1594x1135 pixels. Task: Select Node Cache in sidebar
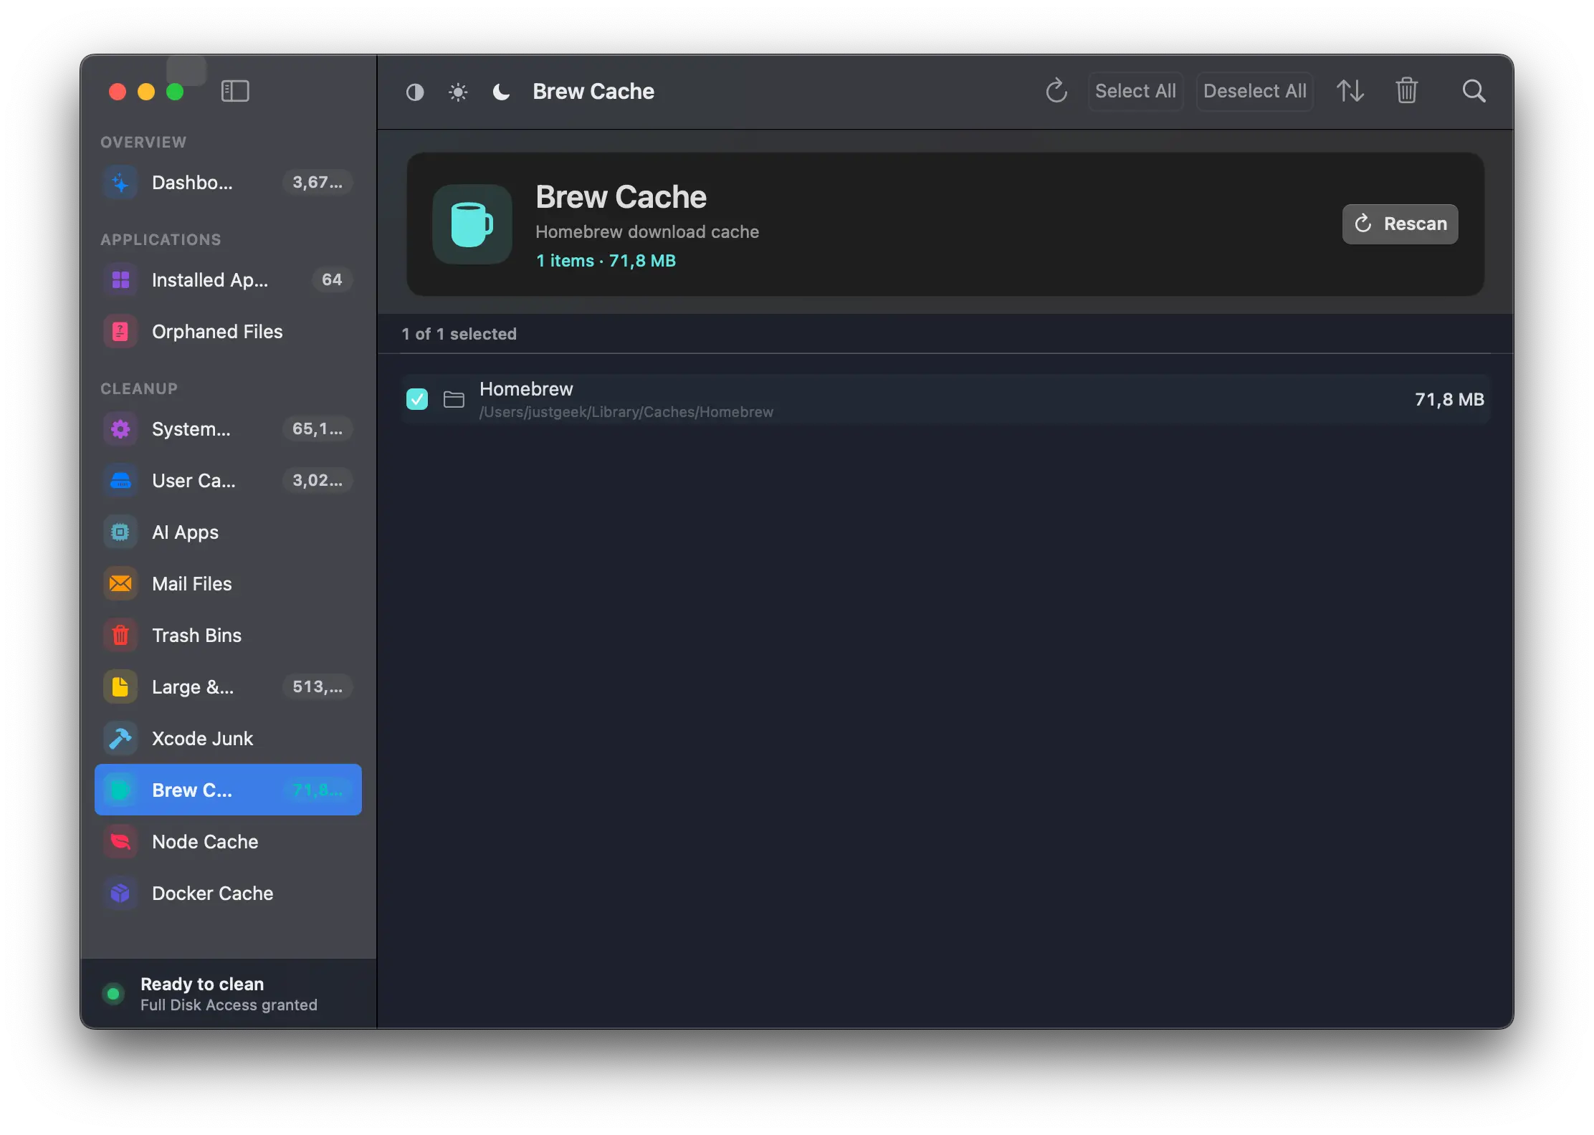[x=228, y=842]
